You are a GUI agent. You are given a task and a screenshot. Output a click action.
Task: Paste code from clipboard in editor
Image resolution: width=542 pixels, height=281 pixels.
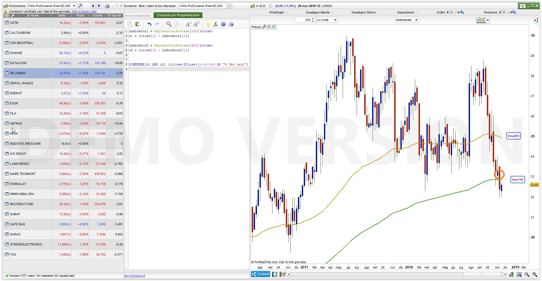(x=137, y=24)
